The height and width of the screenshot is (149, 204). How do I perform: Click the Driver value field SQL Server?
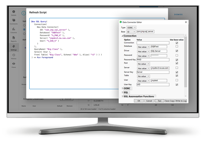click(x=159, y=51)
